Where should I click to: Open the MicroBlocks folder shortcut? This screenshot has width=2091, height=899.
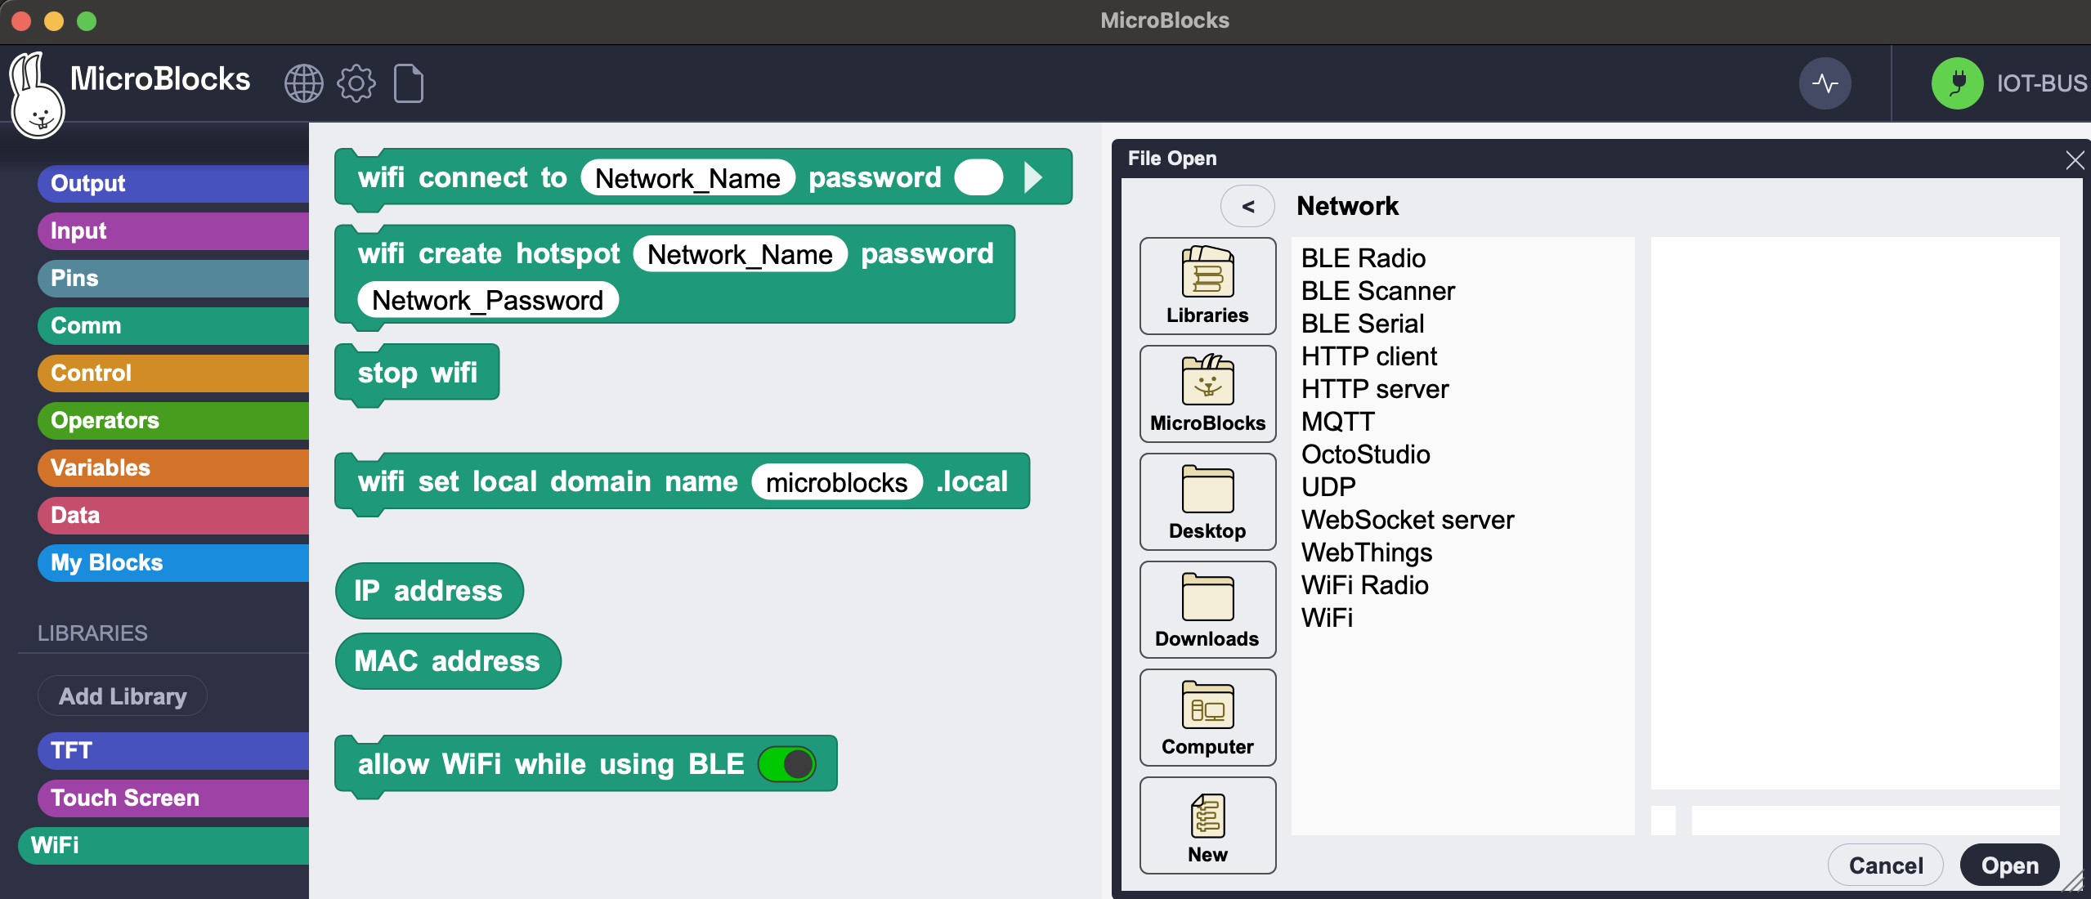point(1207,394)
